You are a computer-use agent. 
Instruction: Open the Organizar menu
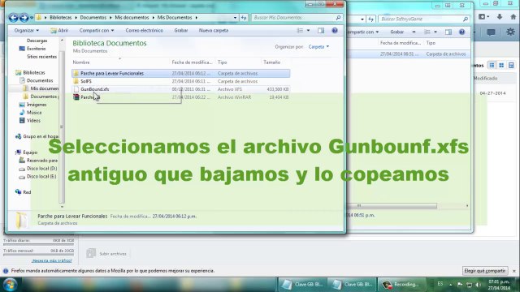click(27, 31)
